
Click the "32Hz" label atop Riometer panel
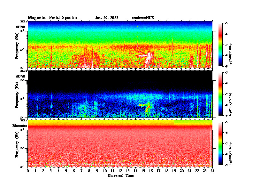(24, 120)
